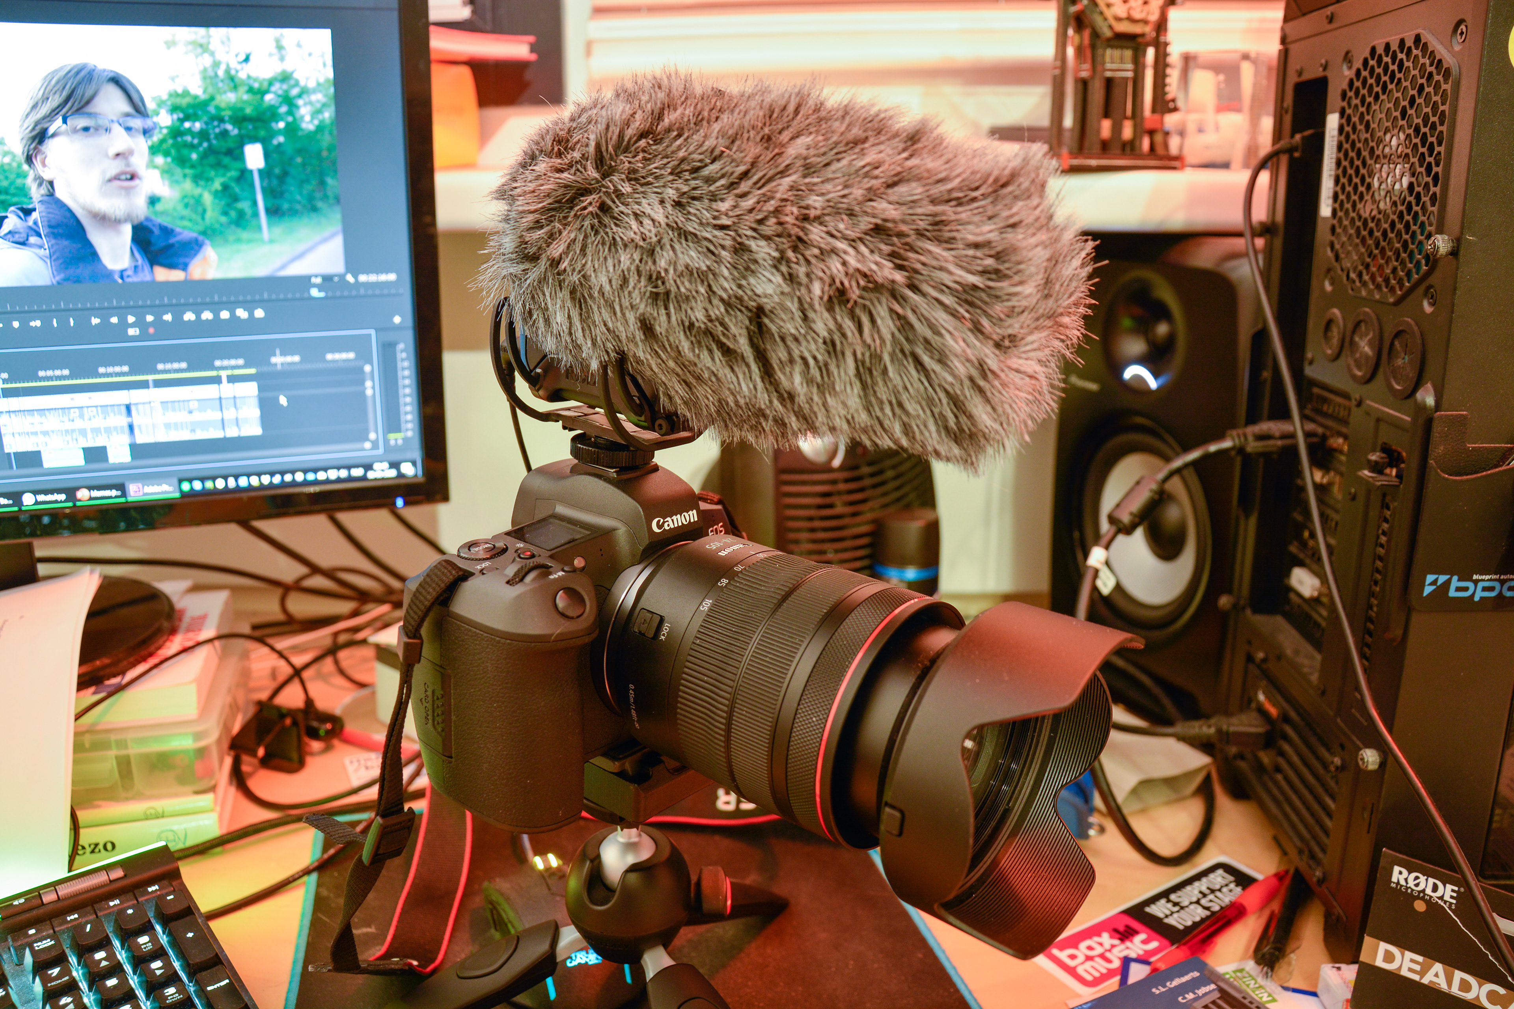This screenshot has width=1514, height=1009.
Task: Jump to the Out point
Action: tap(167, 317)
